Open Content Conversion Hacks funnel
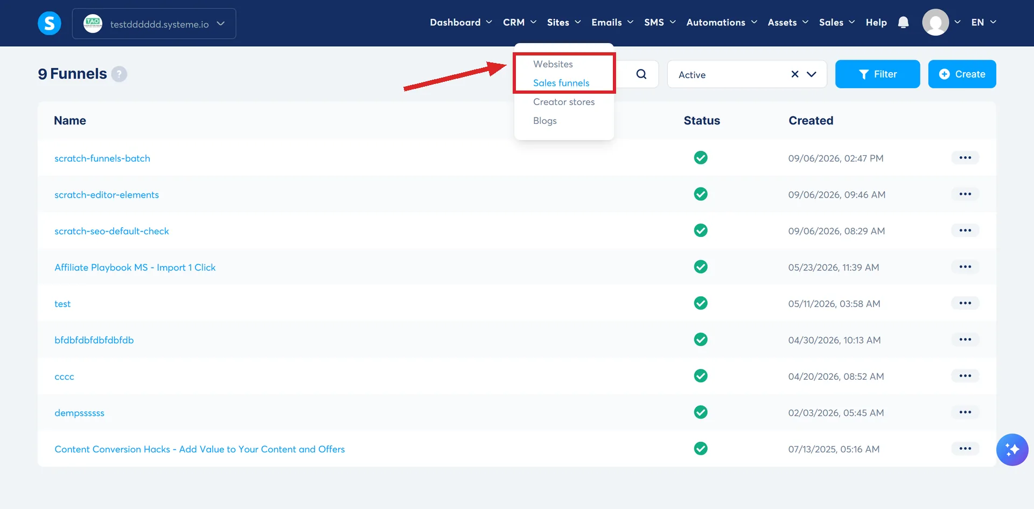The height and width of the screenshot is (509, 1034). pos(199,449)
